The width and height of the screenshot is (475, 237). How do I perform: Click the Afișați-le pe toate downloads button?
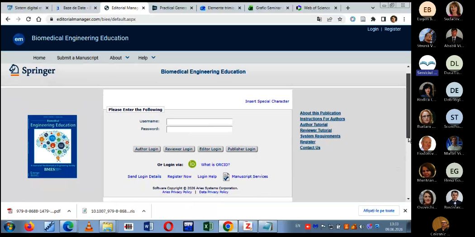click(379, 211)
